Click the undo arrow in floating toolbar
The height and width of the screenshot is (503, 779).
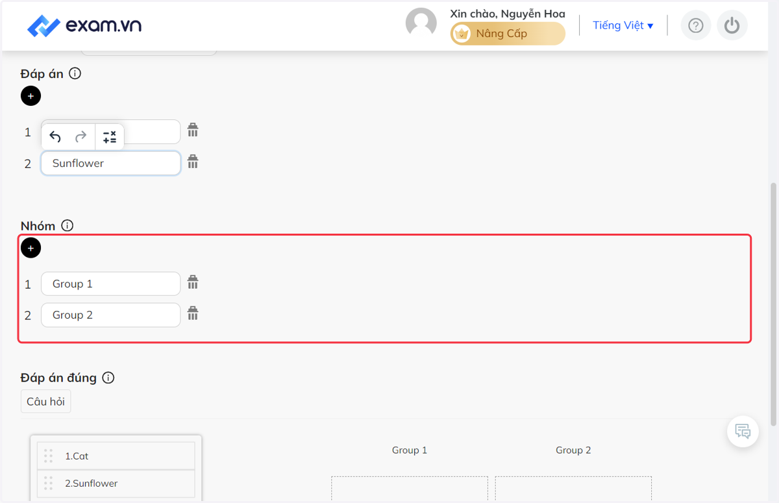55,137
